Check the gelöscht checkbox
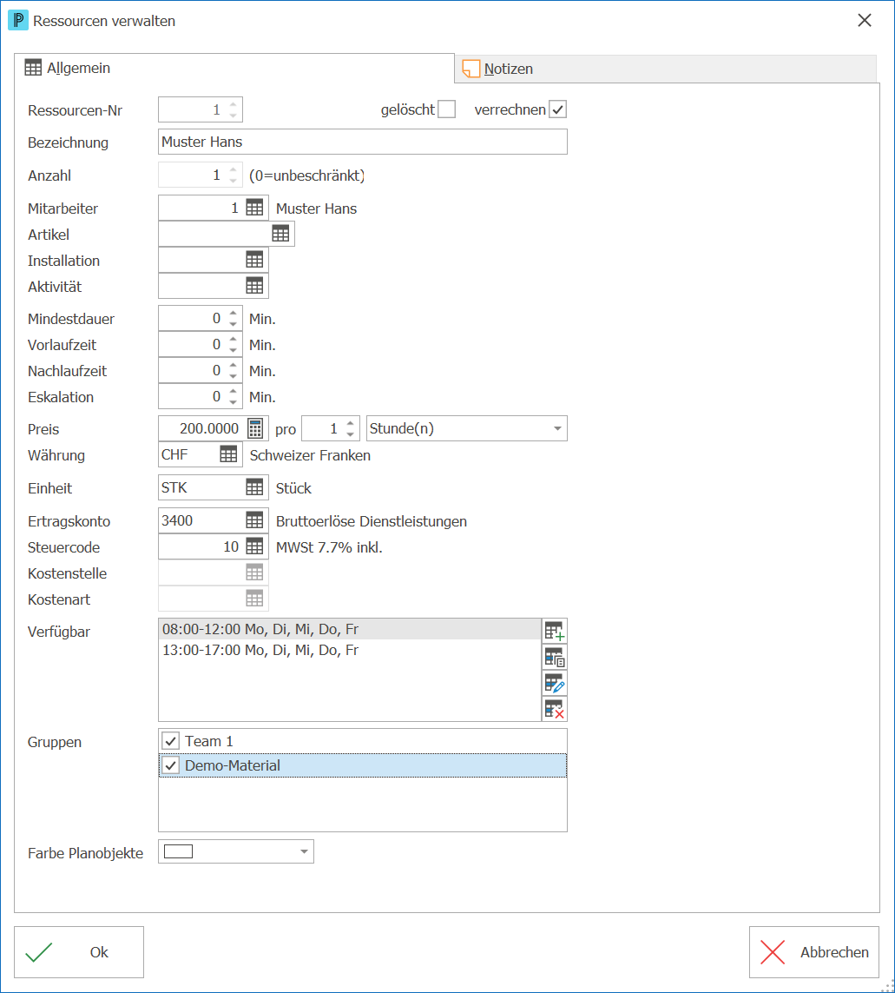 pos(447,109)
